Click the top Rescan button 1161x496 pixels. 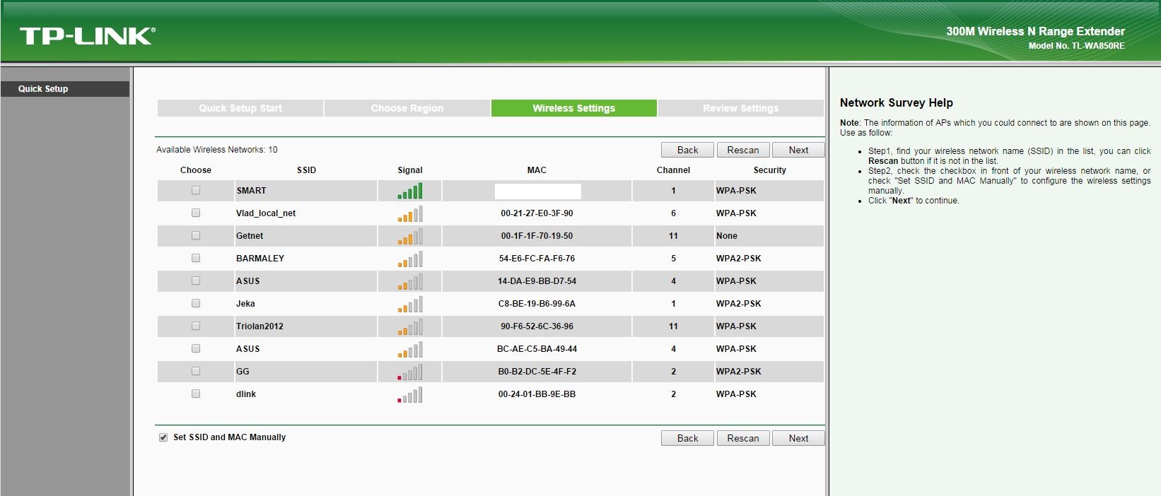[743, 150]
